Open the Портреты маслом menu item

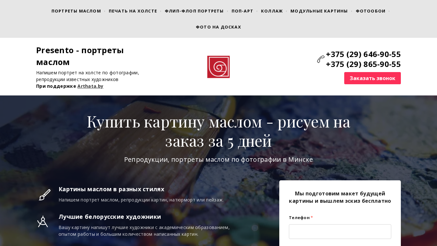coord(76,11)
